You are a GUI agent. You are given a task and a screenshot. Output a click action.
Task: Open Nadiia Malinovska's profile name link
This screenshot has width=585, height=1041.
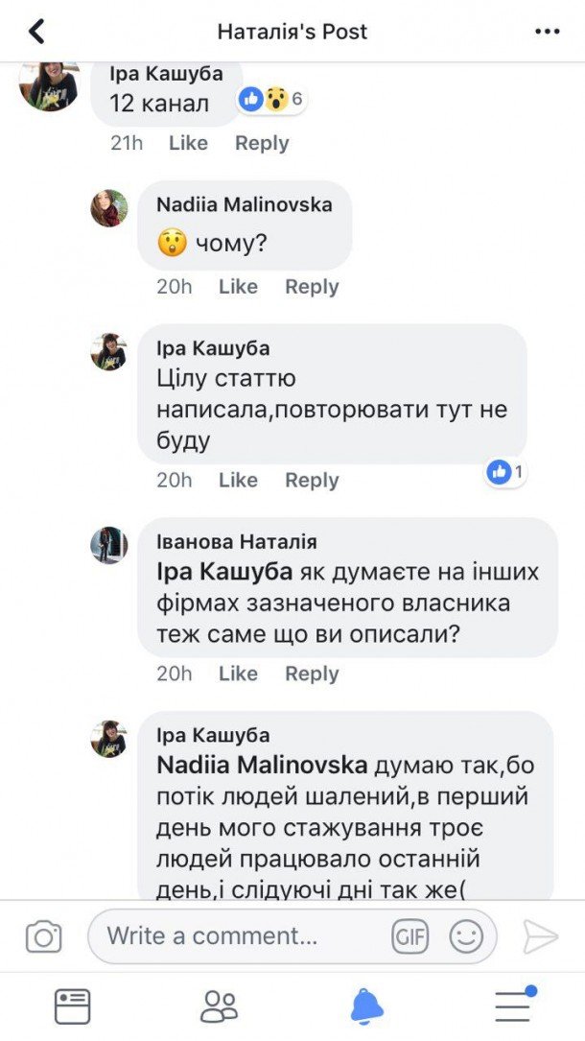(x=245, y=204)
